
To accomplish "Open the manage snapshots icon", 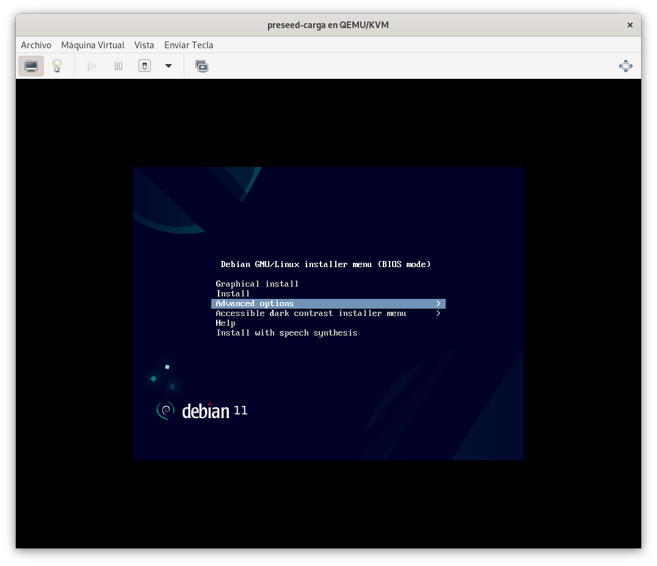I will point(202,66).
